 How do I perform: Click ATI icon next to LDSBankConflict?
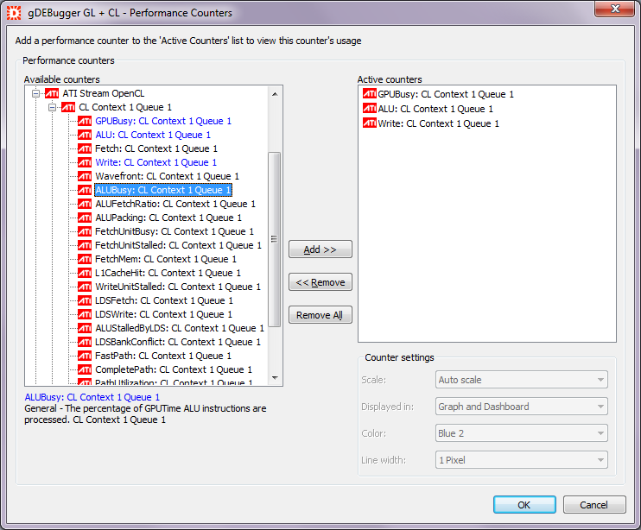click(x=85, y=342)
